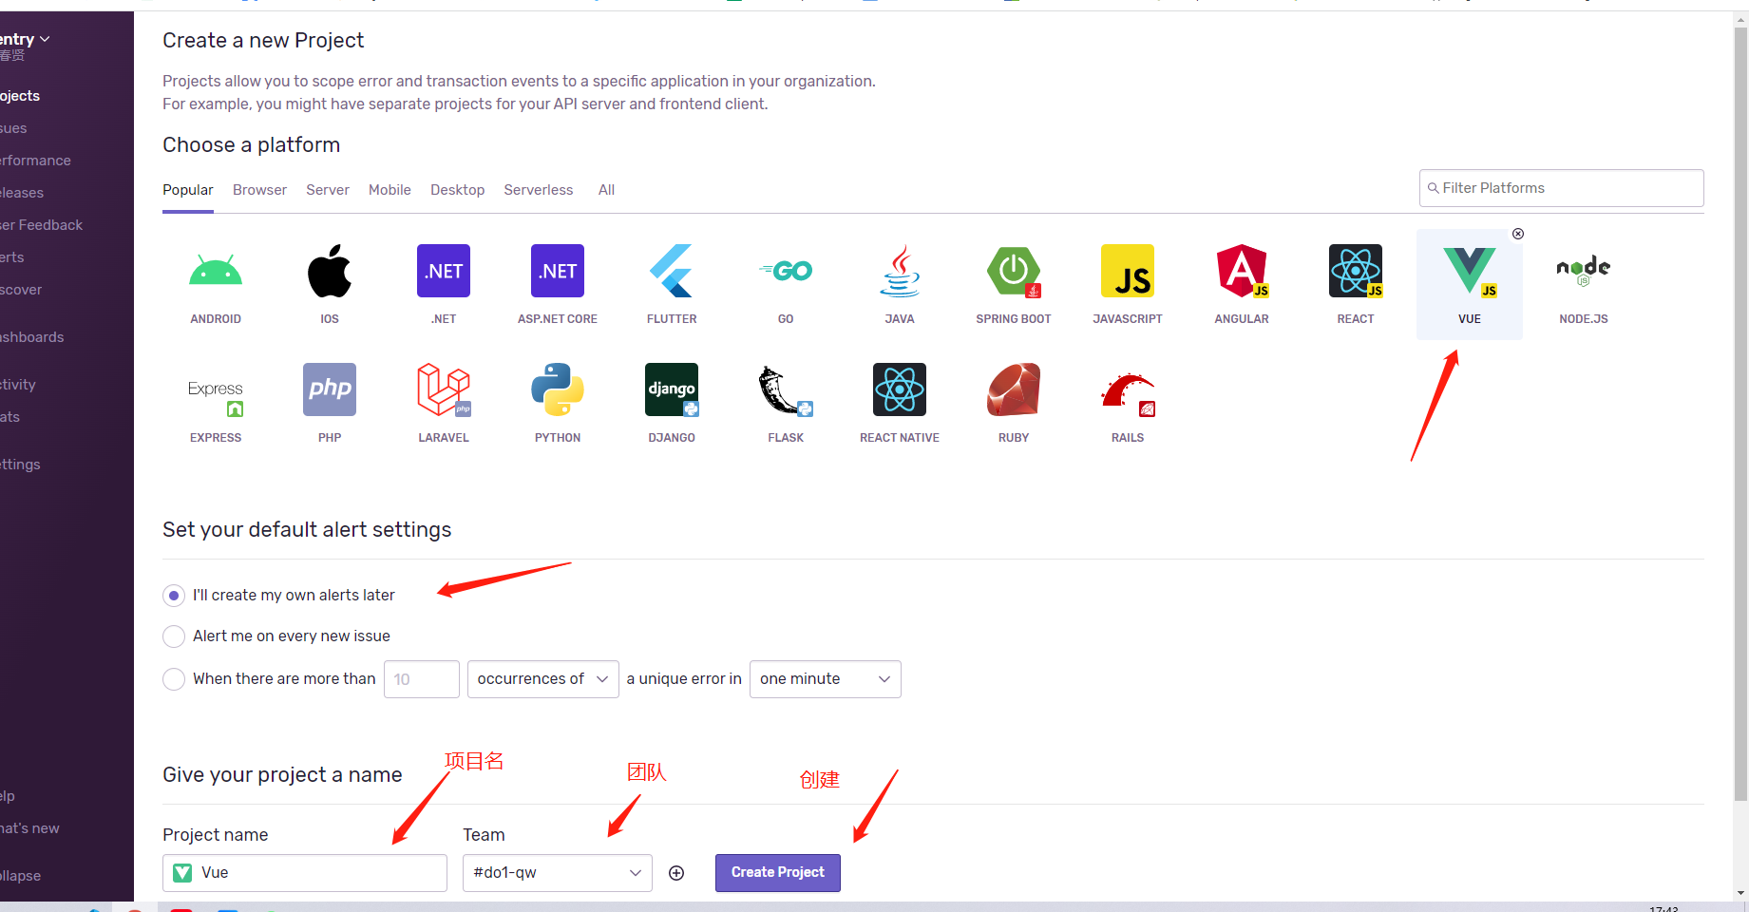Select the Vue platform icon
Screen dimensions: 1749x912
pos(1470,271)
